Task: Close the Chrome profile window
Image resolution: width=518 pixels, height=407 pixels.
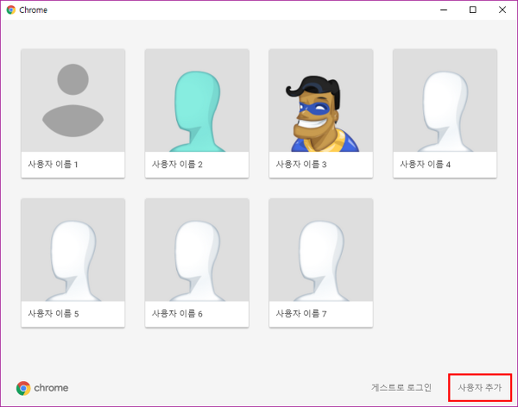Action: pos(502,9)
